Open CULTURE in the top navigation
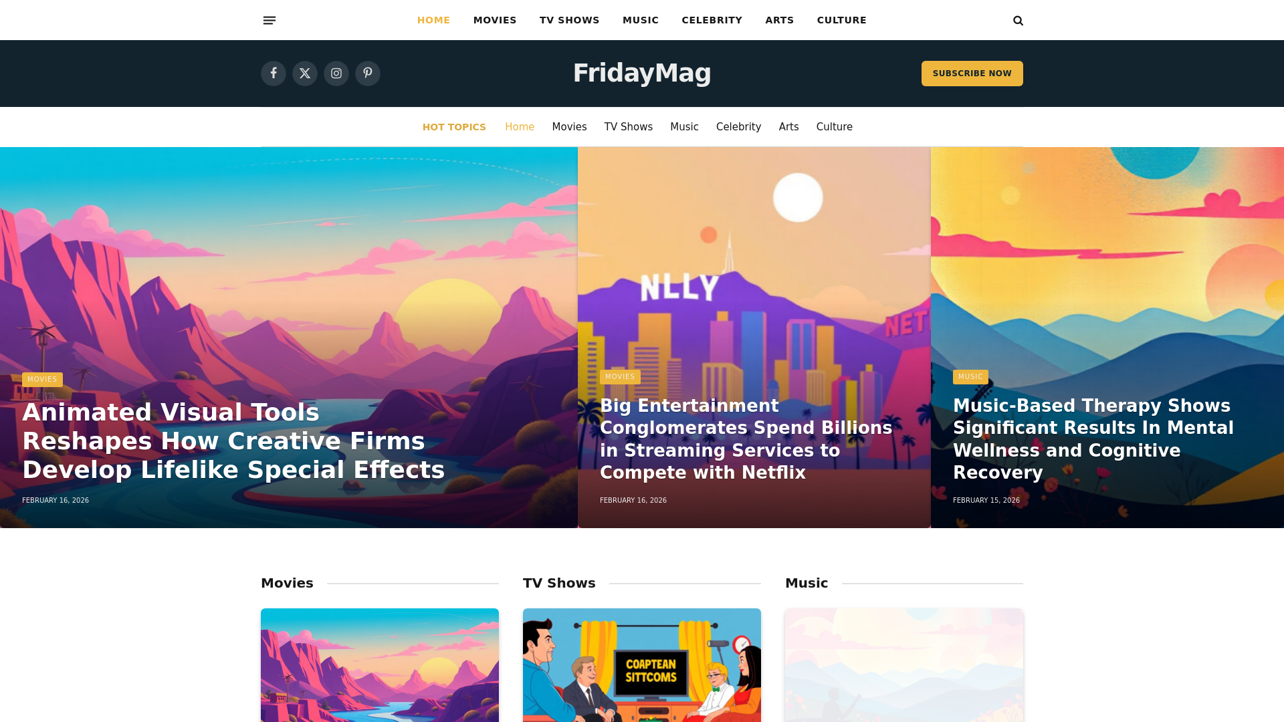The height and width of the screenshot is (722, 1284). 842,20
